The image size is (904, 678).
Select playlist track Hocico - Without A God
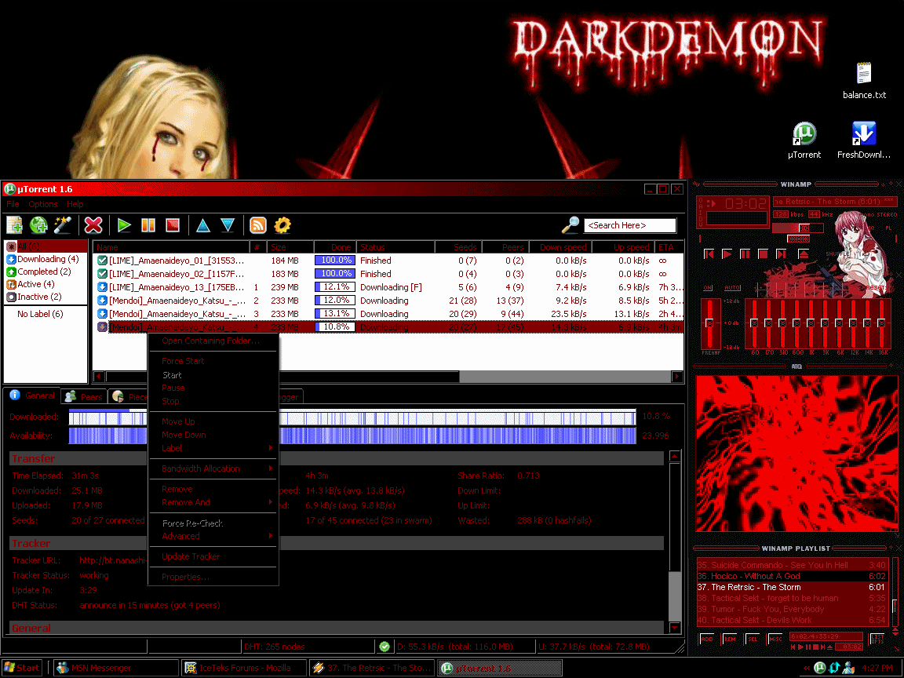[x=791, y=576]
